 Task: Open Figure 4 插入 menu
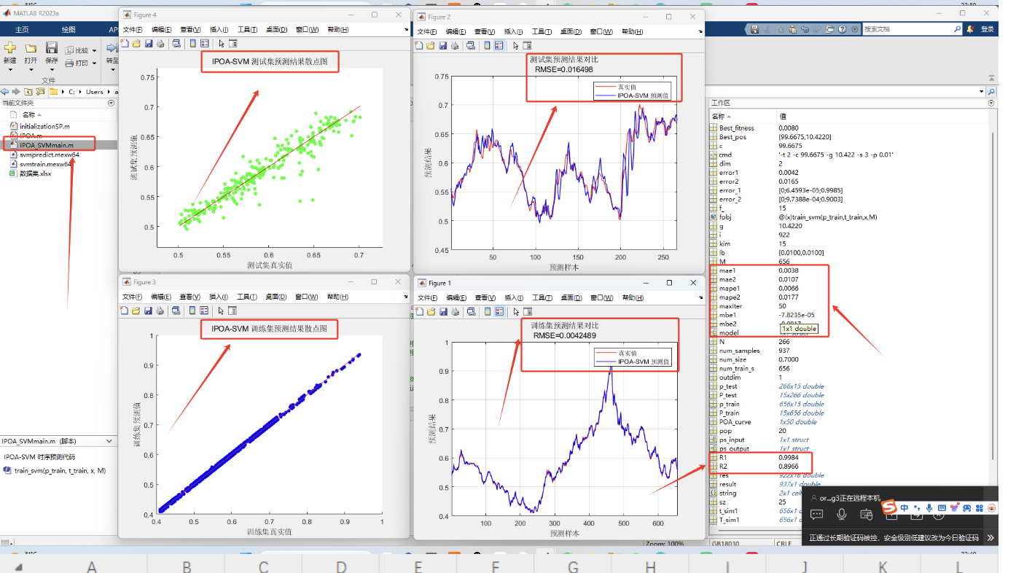[219, 30]
